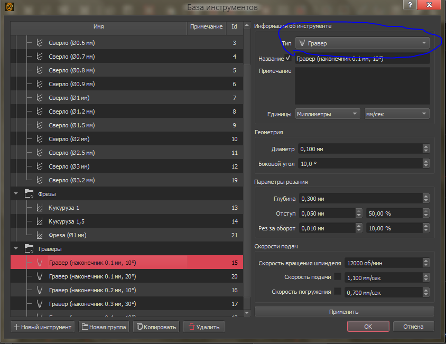The image size is (446, 344).
Task: Select the Сверло (Ø2 мм) row
Action: (x=127, y=139)
